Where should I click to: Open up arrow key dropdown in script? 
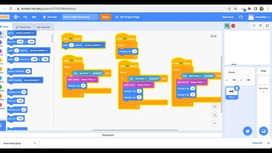(x=85, y=73)
